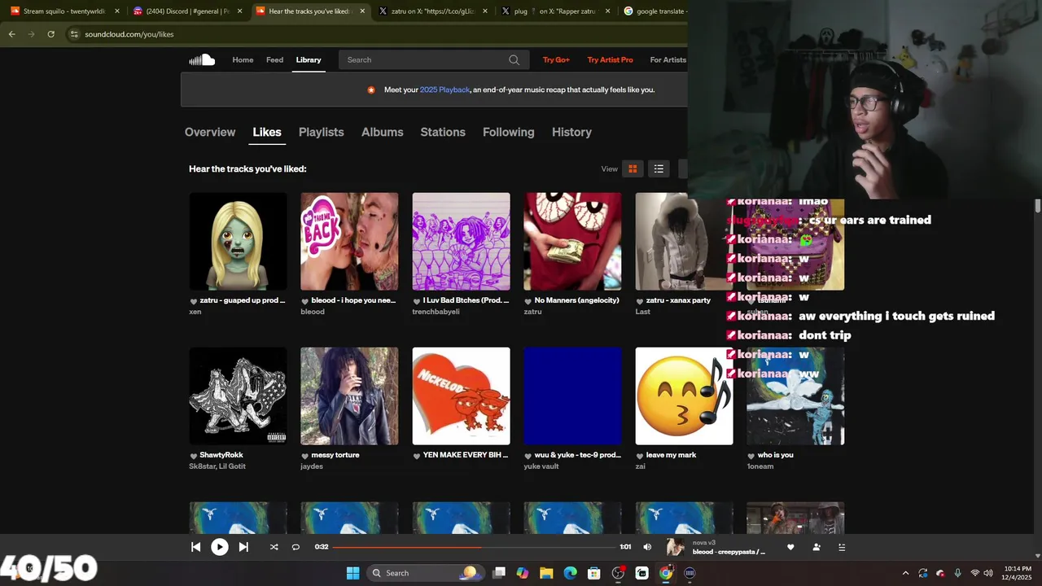Open Microsoft Store from the taskbar
Image resolution: width=1042 pixels, height=586 pixels.
click(594, 573)
